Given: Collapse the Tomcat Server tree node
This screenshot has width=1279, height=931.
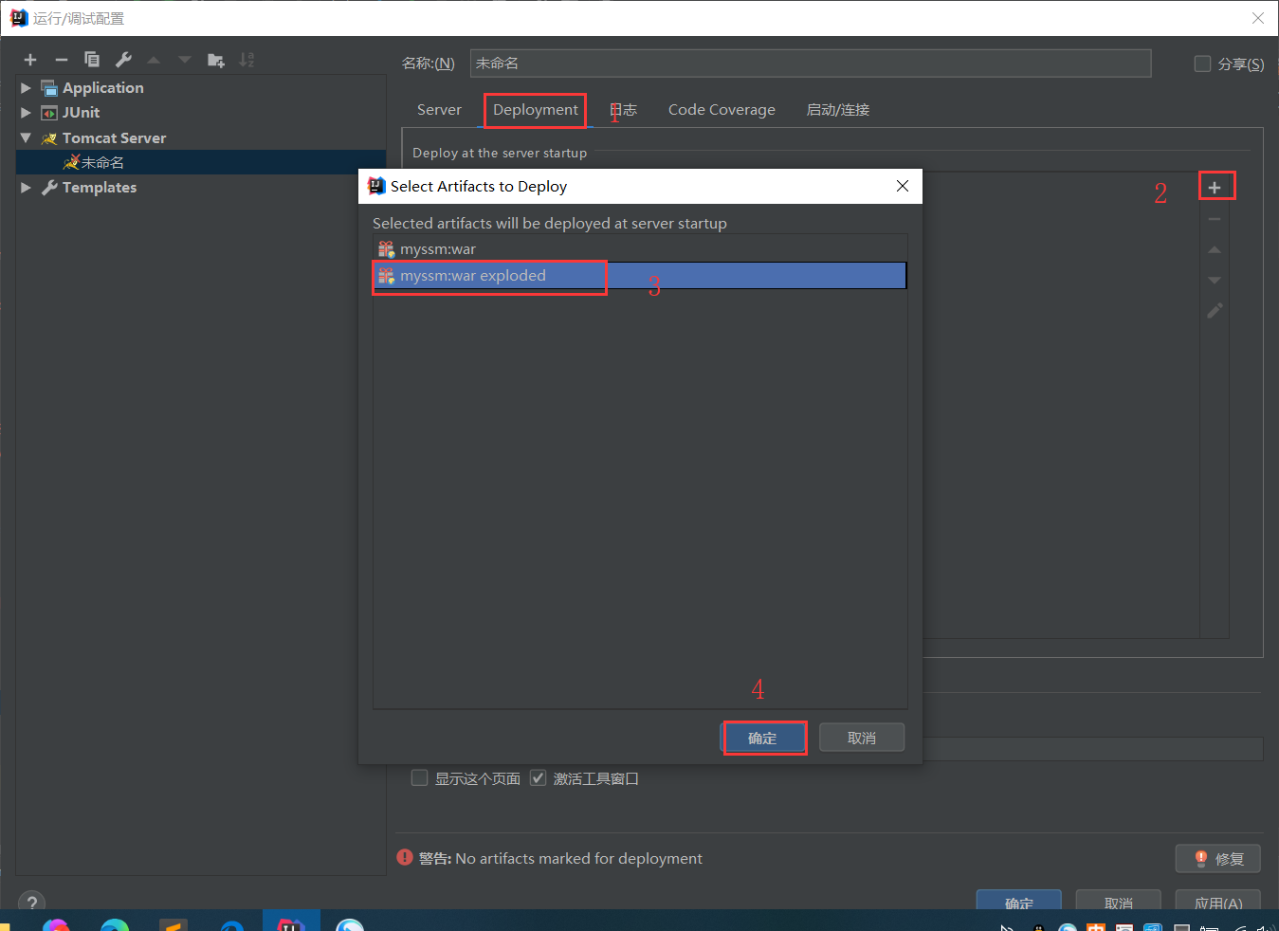Looking at the screenshot, I should pos(26,137).
